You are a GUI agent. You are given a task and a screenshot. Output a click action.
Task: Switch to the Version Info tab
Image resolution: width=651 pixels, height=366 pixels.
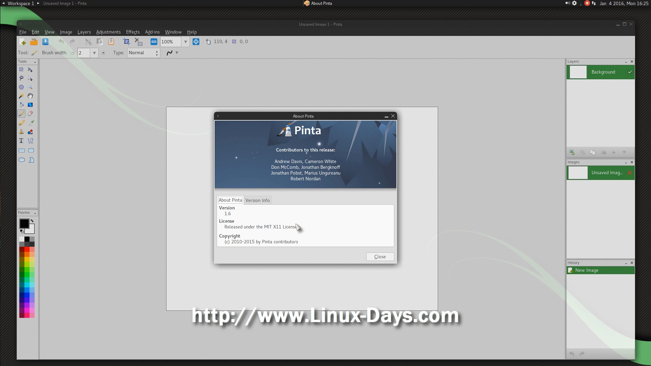click(258, 200)
